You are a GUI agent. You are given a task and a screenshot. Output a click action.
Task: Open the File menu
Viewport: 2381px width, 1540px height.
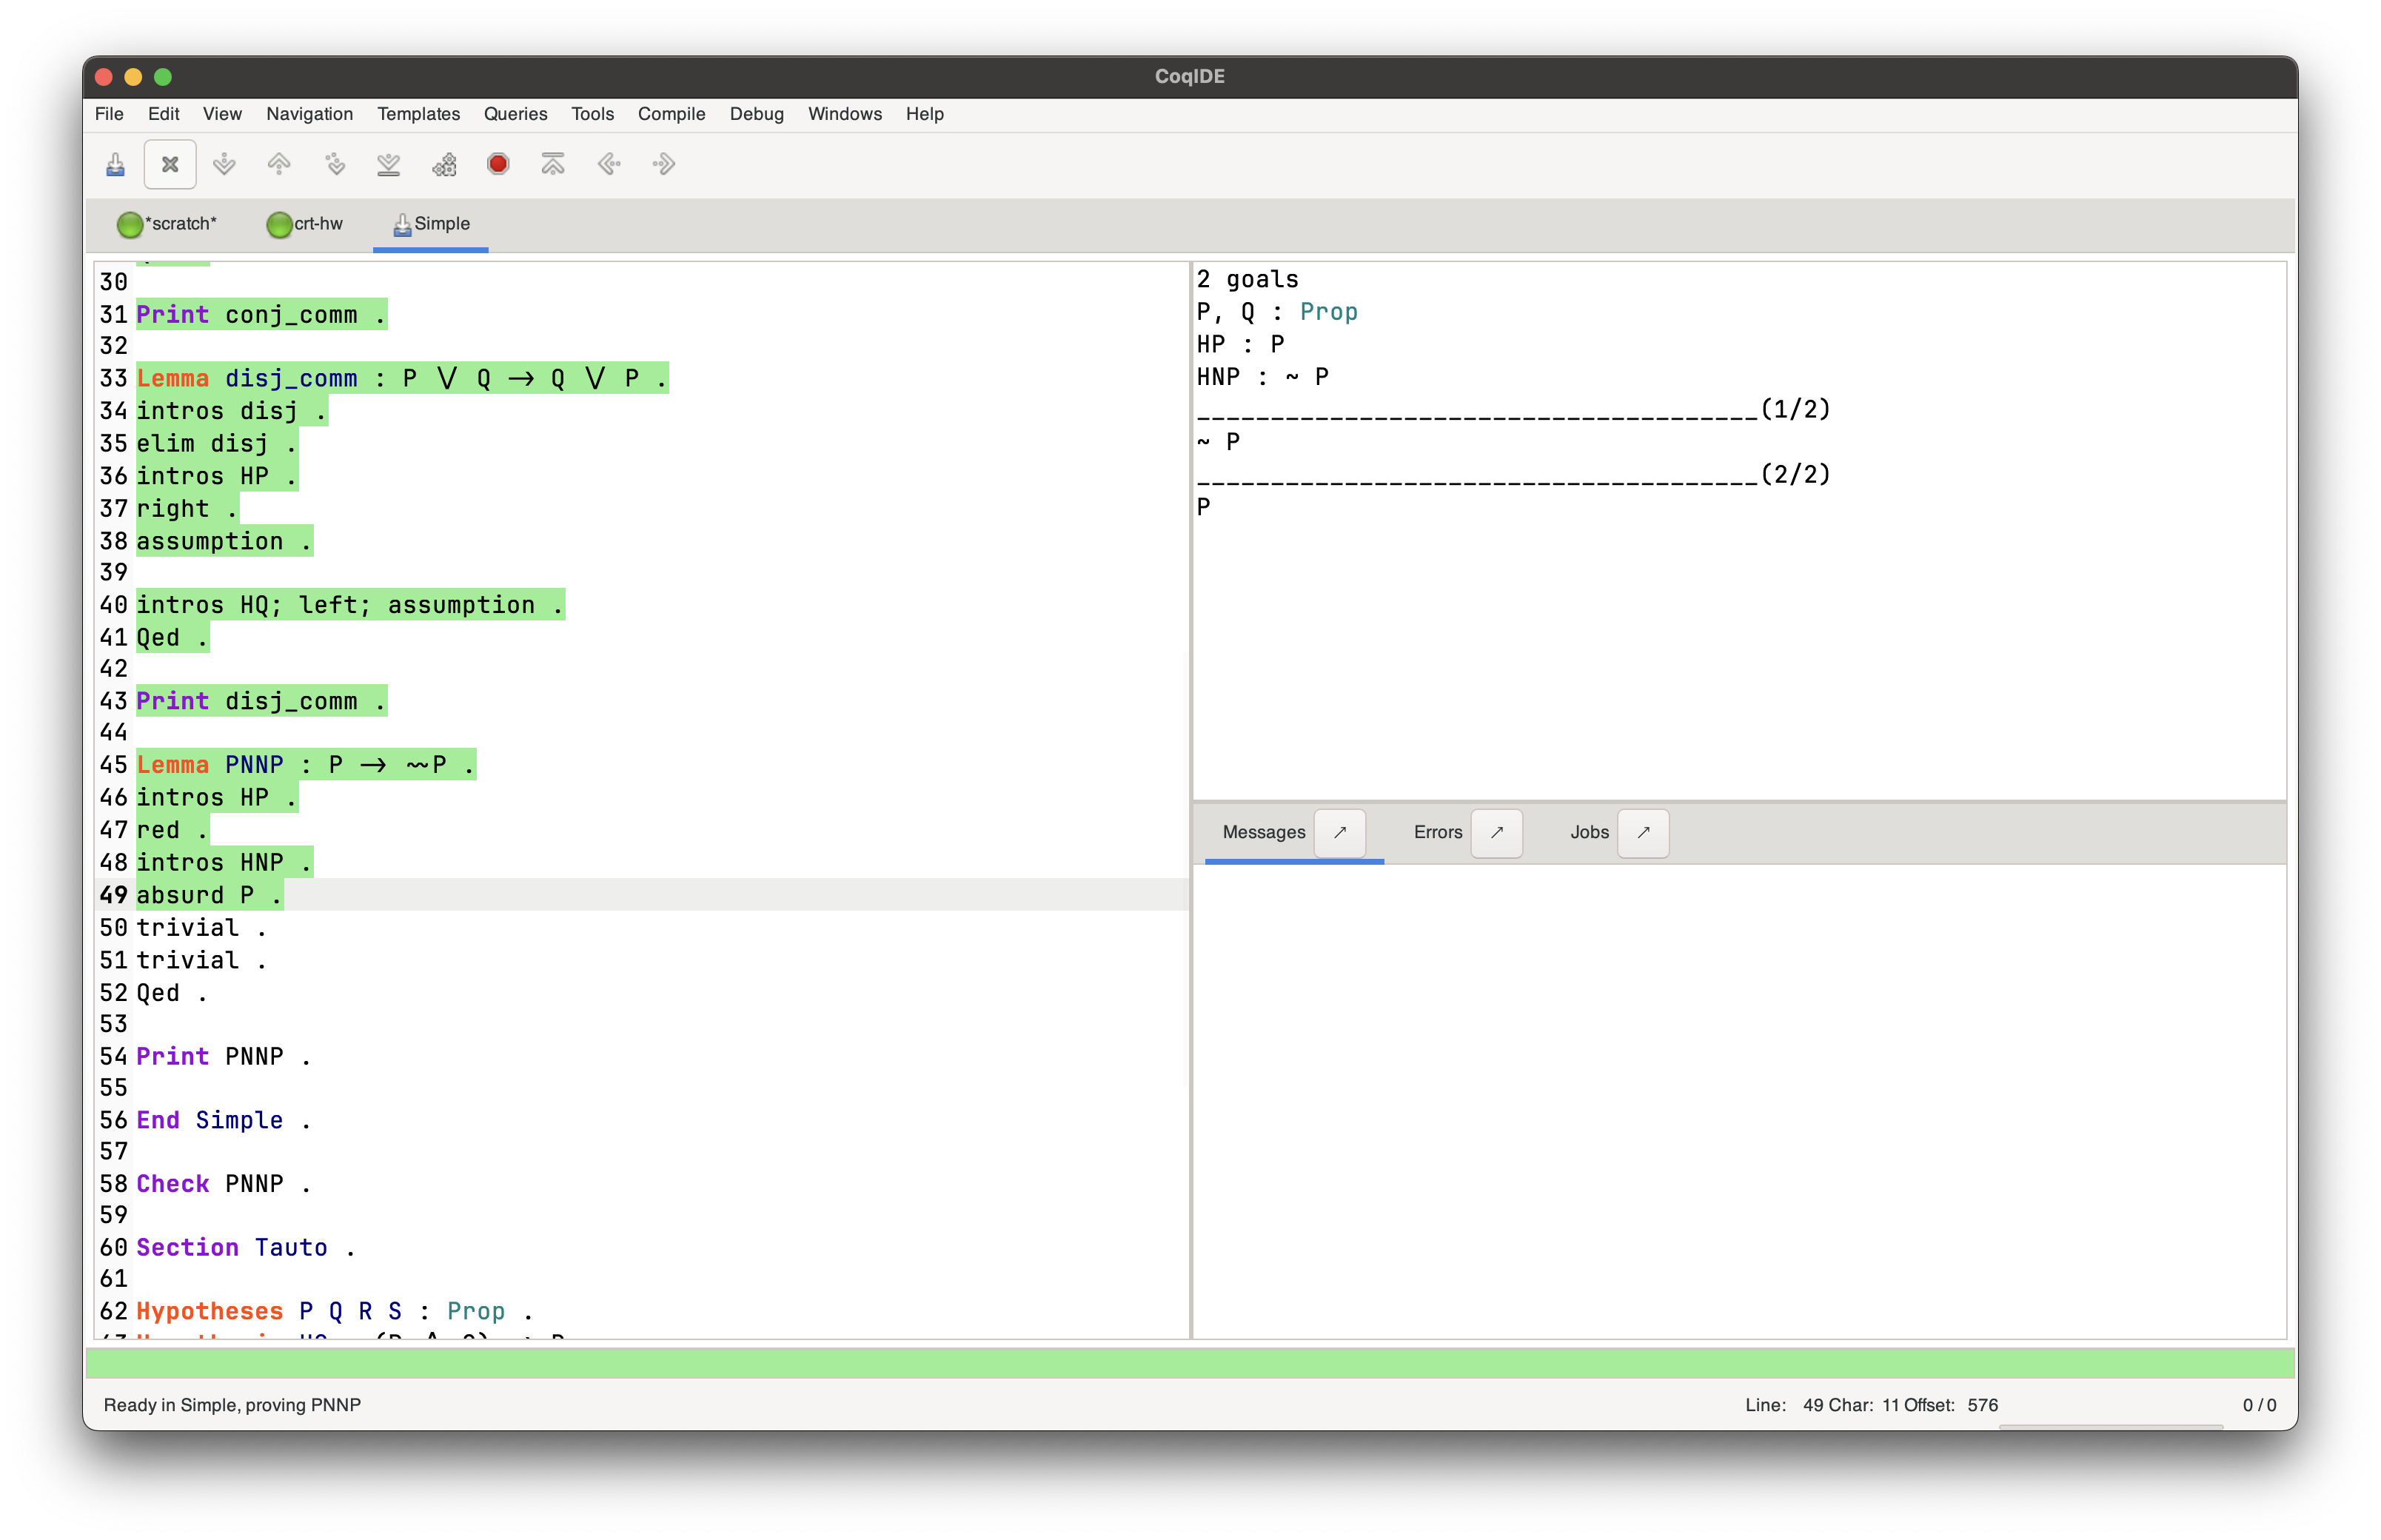tap(109, 114)
